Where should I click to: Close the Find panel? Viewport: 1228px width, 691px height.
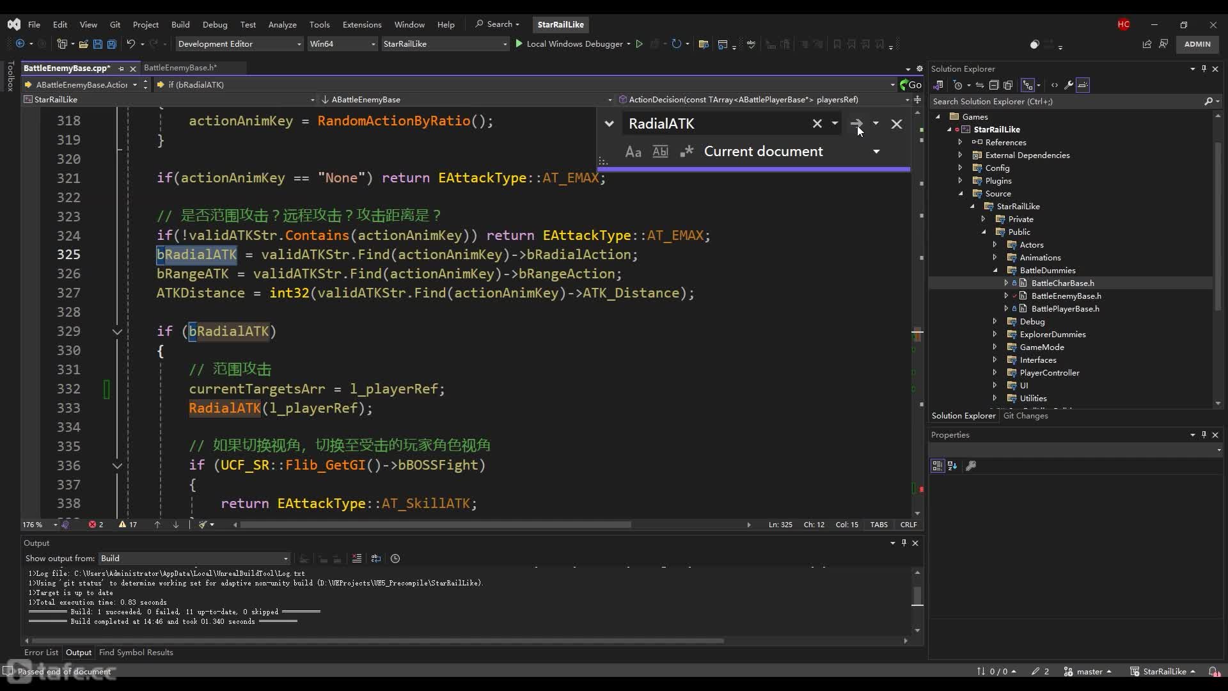[897, 123]
